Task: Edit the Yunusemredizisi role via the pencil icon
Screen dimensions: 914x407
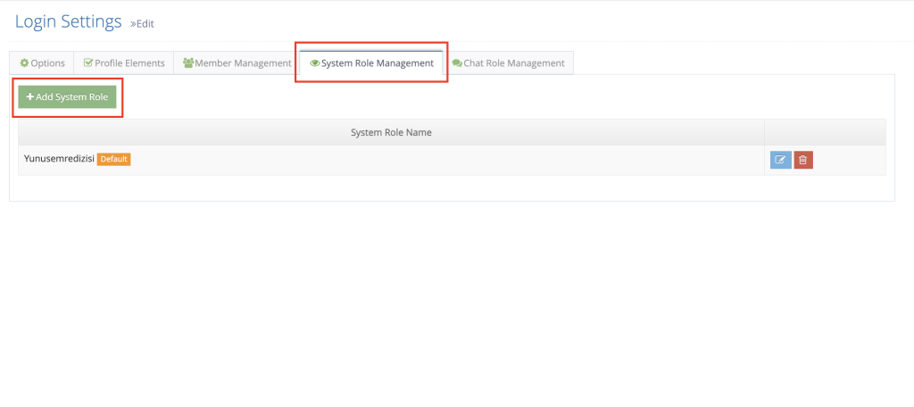Action: point(780,160)
